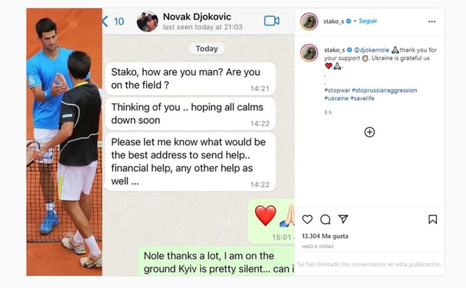466x288 pixels.
Task: View the 13.304 Me gusta likes list
Action: pyautogui.click(x=325, y=236)
